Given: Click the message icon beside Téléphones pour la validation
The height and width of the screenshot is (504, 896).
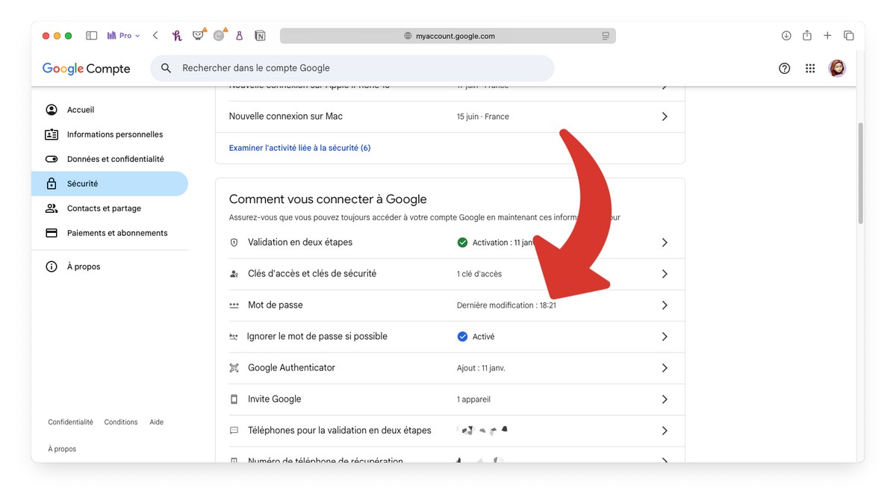Looking at the screenshot, I should tap(234, 431).
